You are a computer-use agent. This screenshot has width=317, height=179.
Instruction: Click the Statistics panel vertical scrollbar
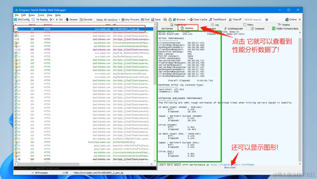point(300,100)
